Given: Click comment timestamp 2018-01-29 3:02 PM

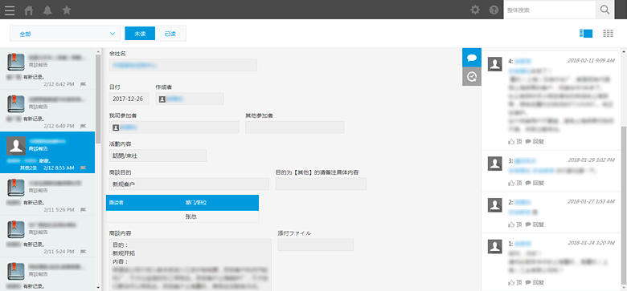Looking at the screenshot, I should click(591, 160).
